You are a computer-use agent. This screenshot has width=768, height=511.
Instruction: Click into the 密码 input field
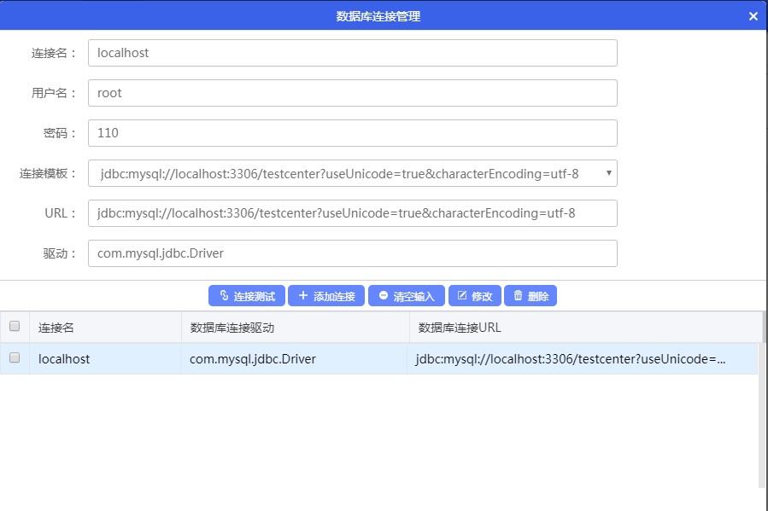tap(352, 133)
